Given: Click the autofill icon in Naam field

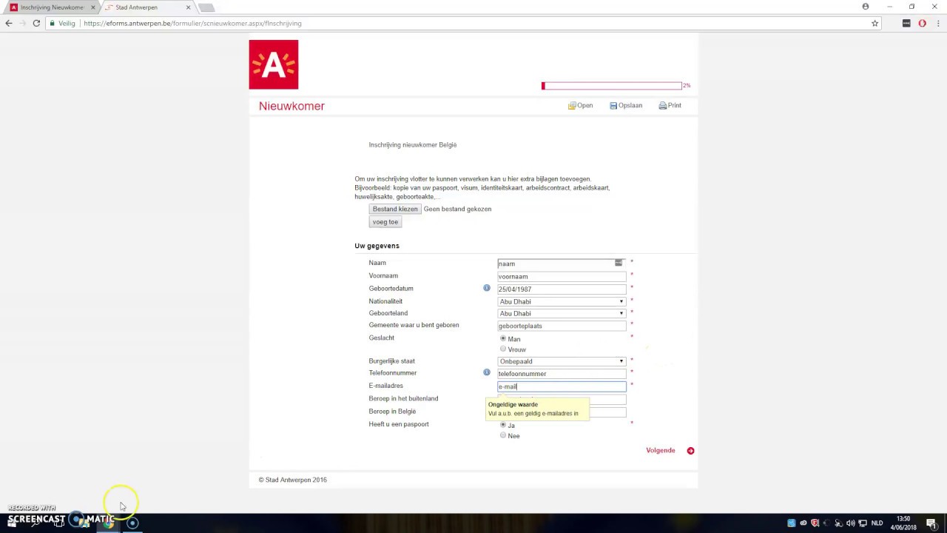Looking at the screenshot, I should (x=619, y=263).
